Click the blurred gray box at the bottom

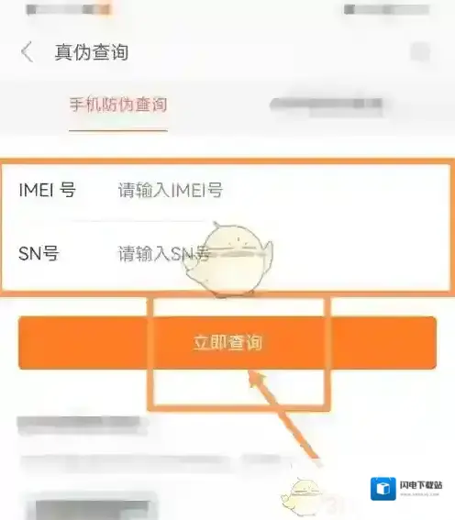pos(92,507)
